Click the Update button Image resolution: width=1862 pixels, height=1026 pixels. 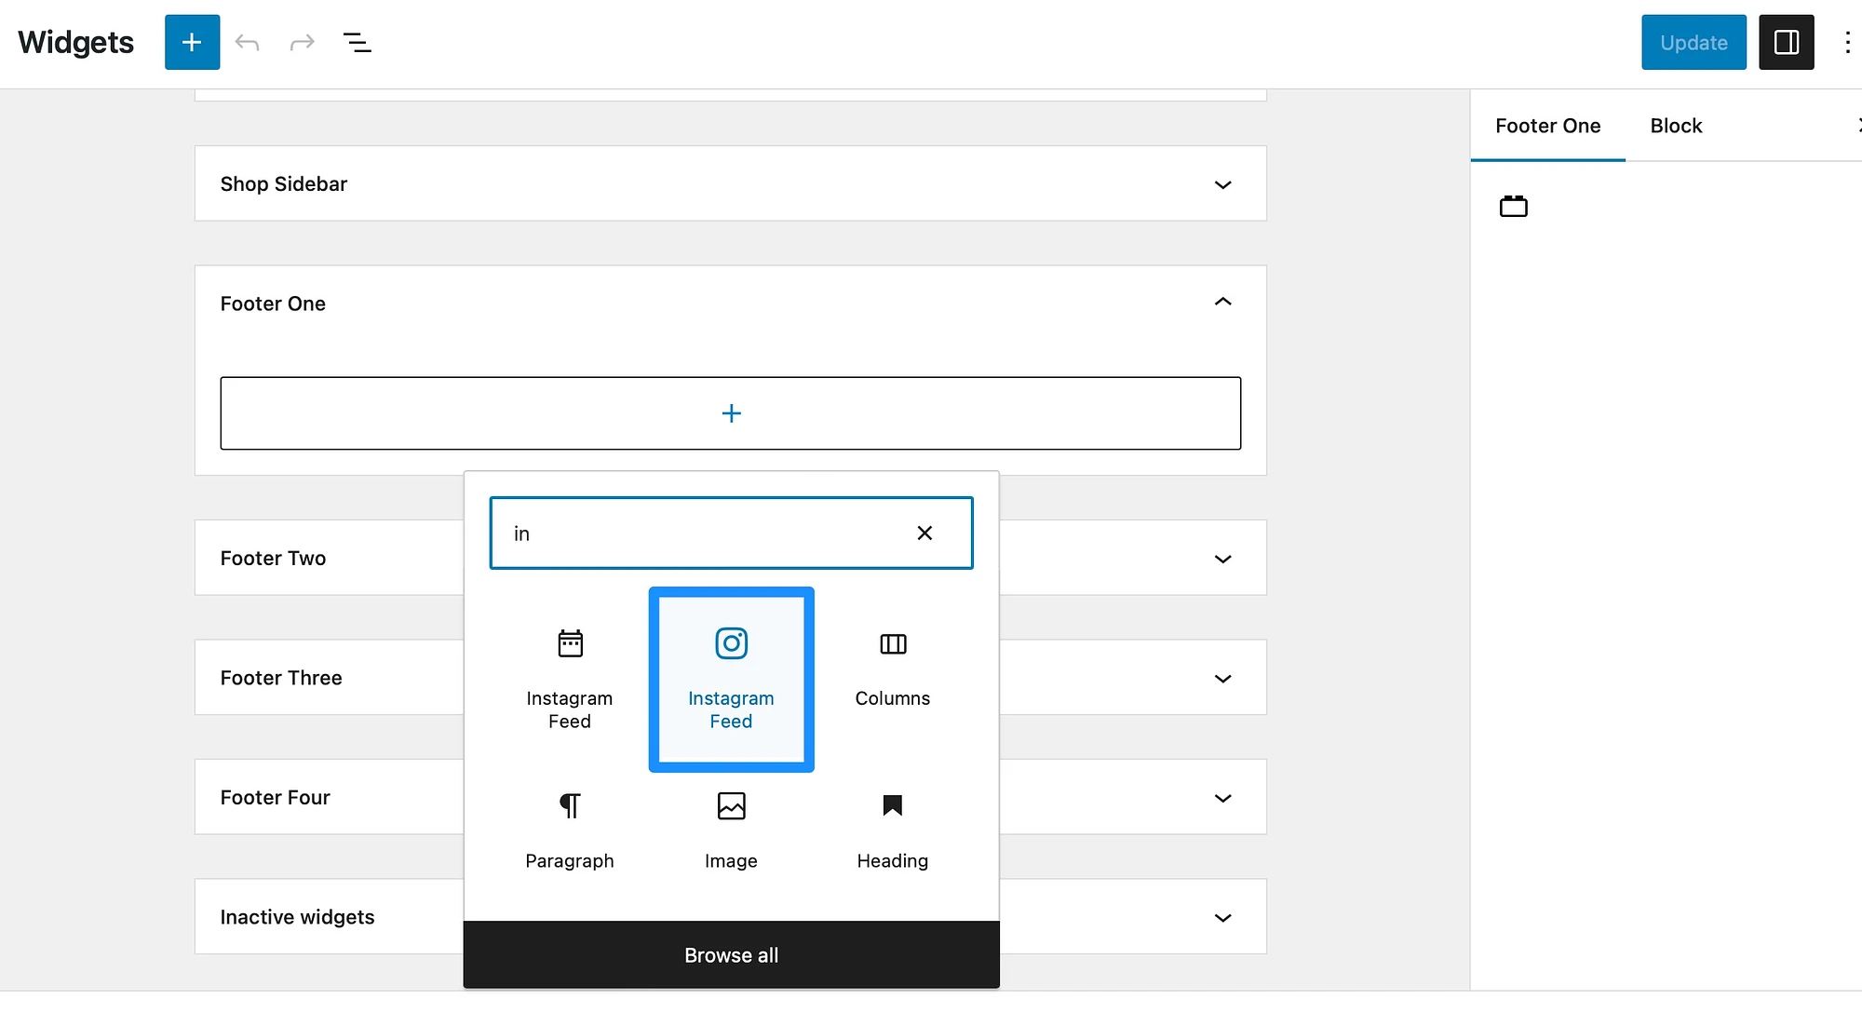coord(1694,42)
